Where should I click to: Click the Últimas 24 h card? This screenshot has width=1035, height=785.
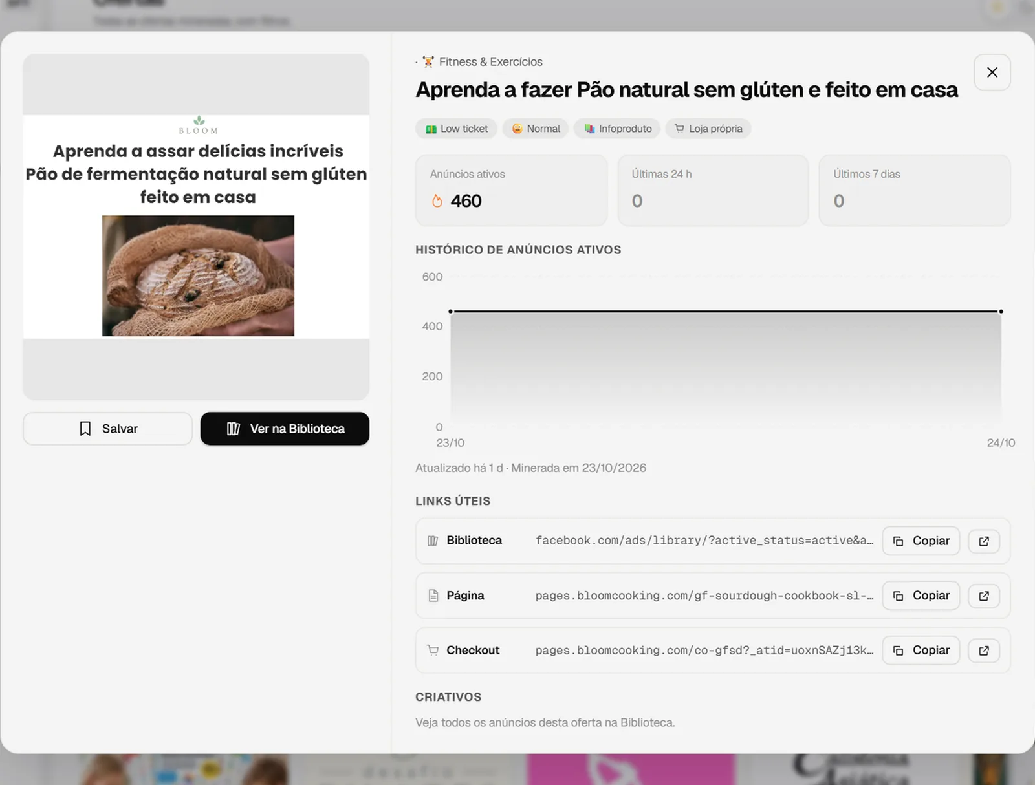tap(713, 191)
